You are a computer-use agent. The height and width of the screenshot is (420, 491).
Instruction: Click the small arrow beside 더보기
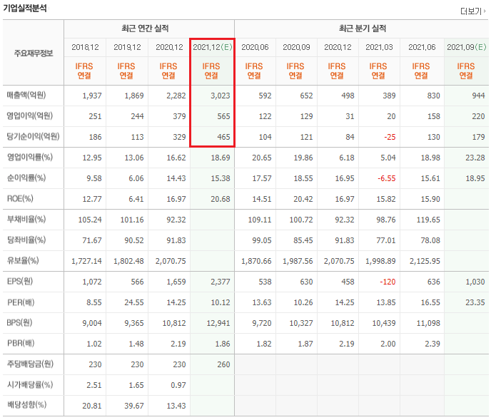coord(485,11)
